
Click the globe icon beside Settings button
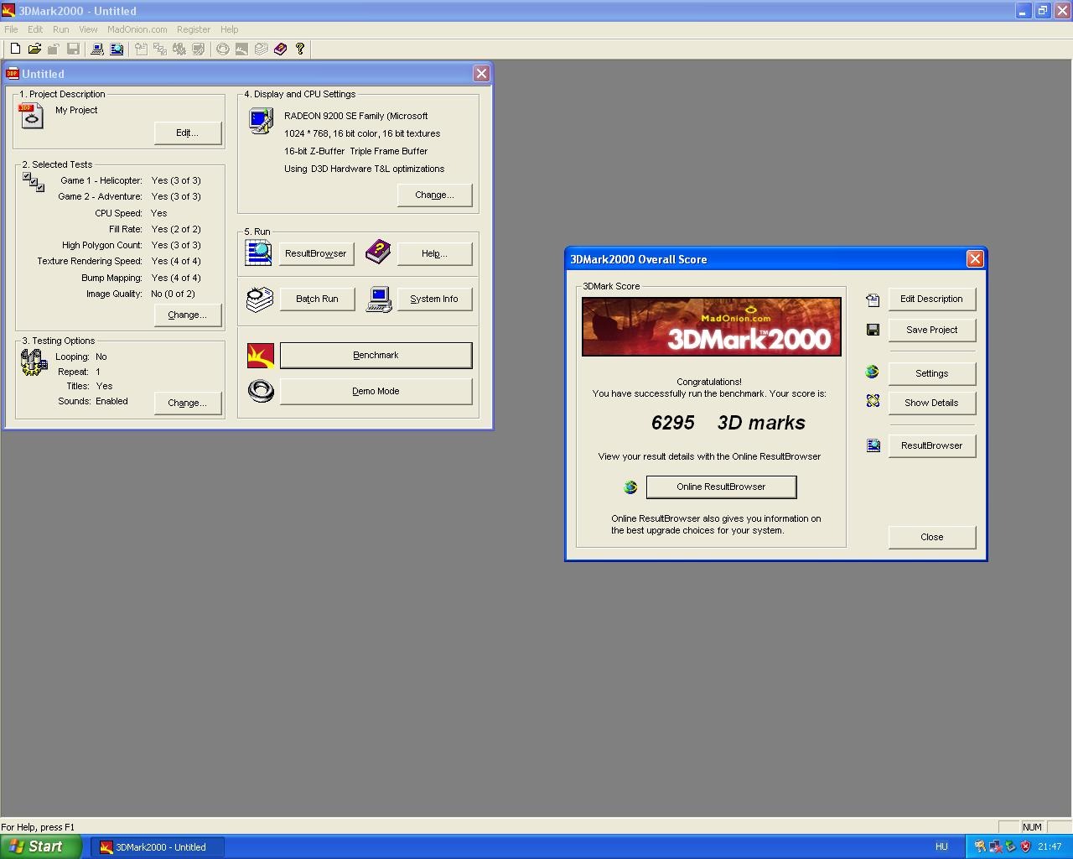(873, 372)
